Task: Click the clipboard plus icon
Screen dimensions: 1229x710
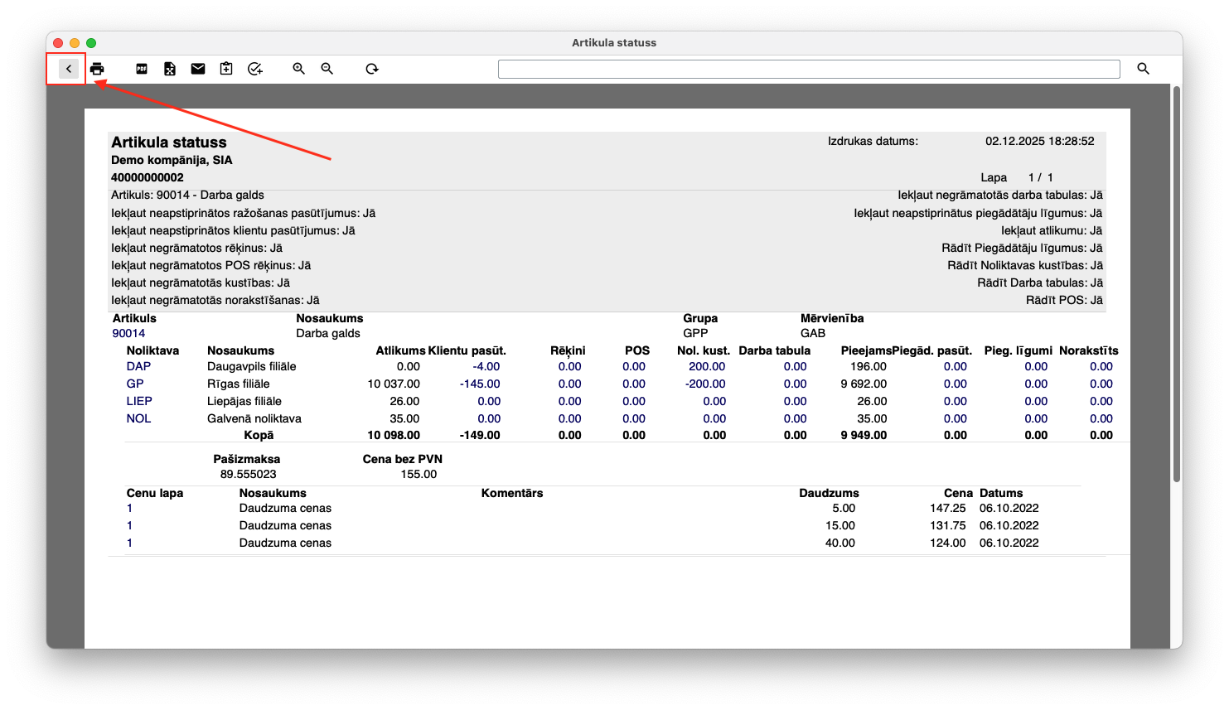Action: 226,69
